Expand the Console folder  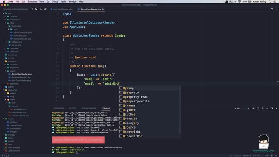pos(5,17)
